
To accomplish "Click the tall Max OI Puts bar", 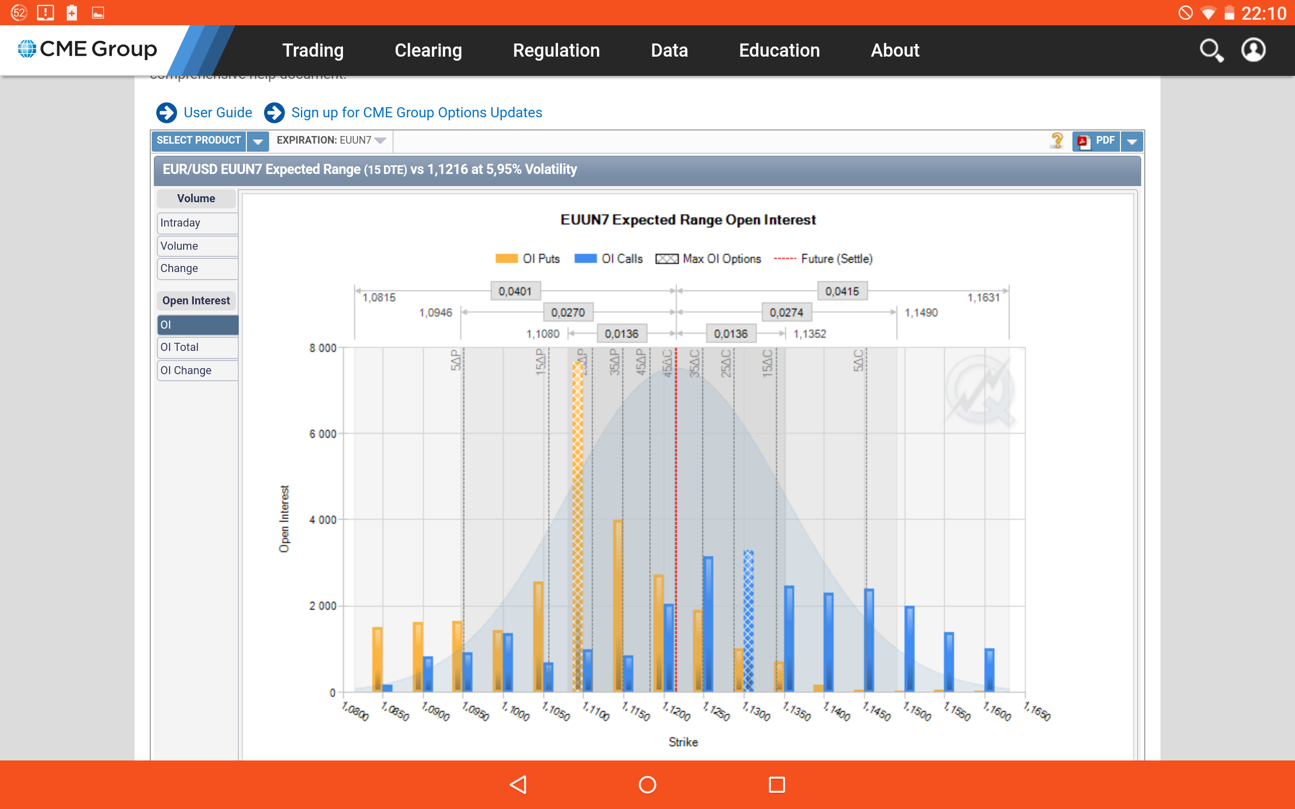I will (x=577, y=527).
